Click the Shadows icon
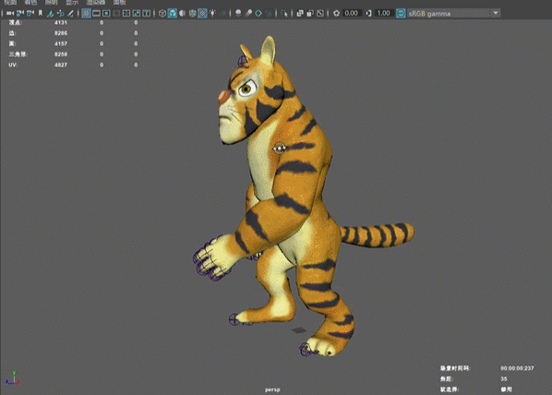This screenshot has width=552, height=395. pos(222,13)
